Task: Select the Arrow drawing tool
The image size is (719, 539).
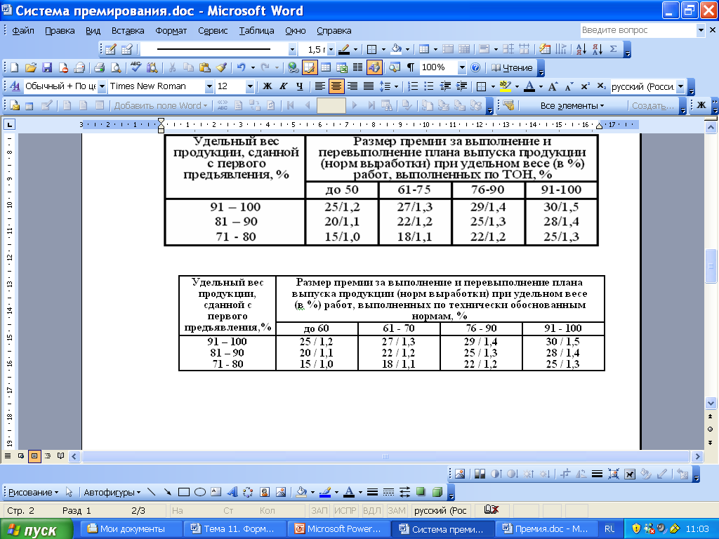Action: pos(167,492)
